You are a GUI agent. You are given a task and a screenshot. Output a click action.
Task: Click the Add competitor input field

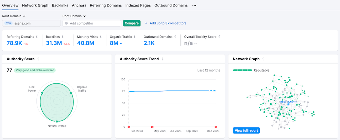coord(93,23)
